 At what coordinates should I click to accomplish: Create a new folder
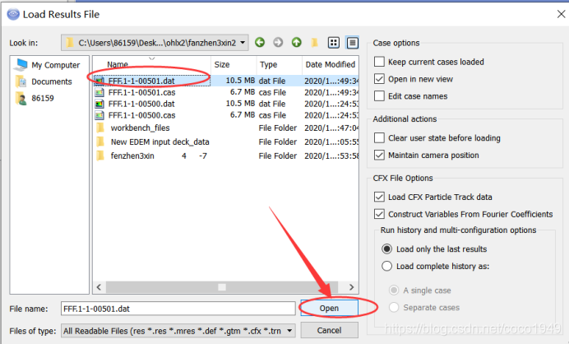pyautogui.click(x=315, y=43)
